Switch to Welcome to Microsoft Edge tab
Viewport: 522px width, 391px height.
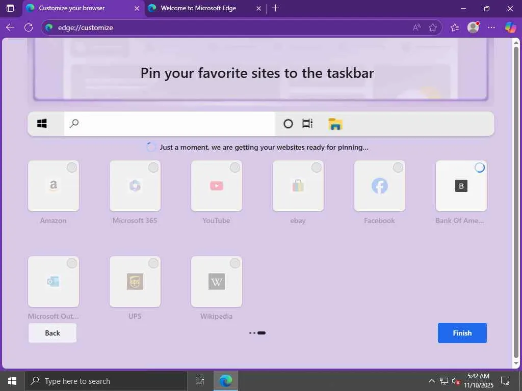(x=205, y=8)
